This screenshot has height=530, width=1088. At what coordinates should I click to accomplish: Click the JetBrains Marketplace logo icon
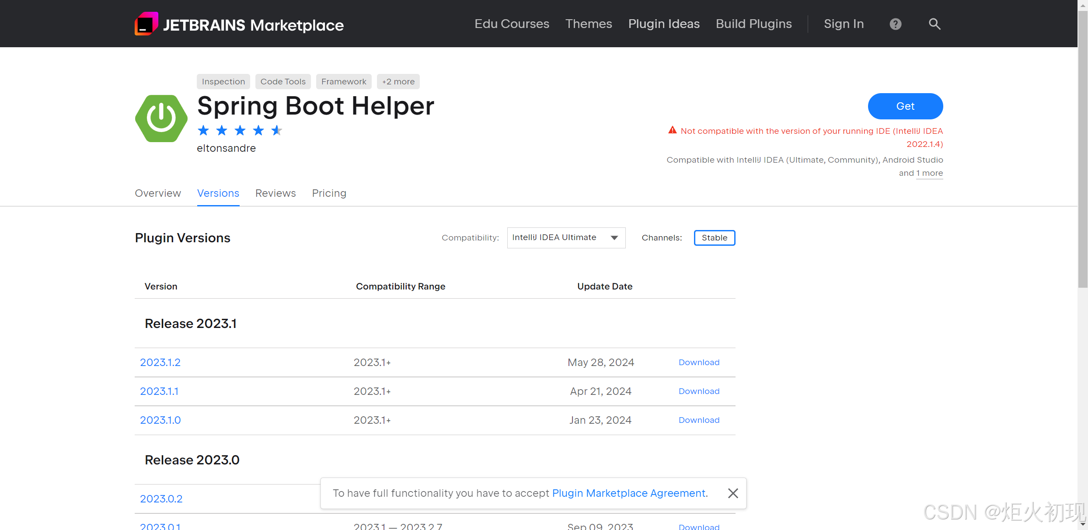pyautogui.click(x=146, y=24)
